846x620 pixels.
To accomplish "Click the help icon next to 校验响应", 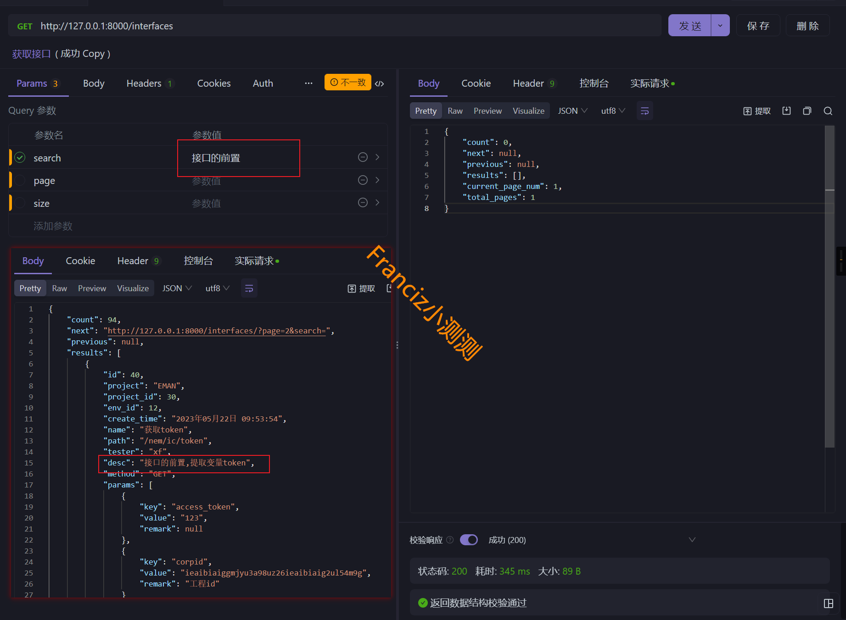I will (x=450, y=540).
